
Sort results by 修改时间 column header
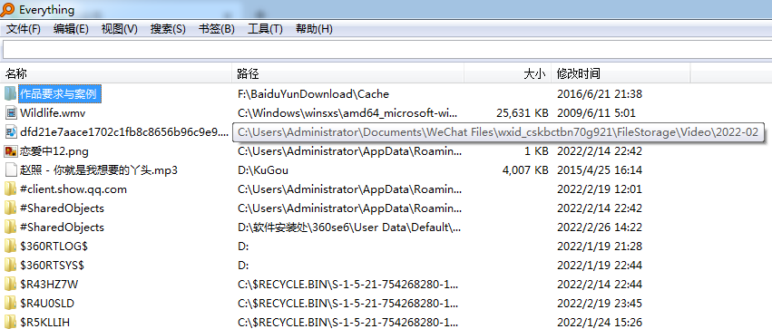tap(621, 74)
